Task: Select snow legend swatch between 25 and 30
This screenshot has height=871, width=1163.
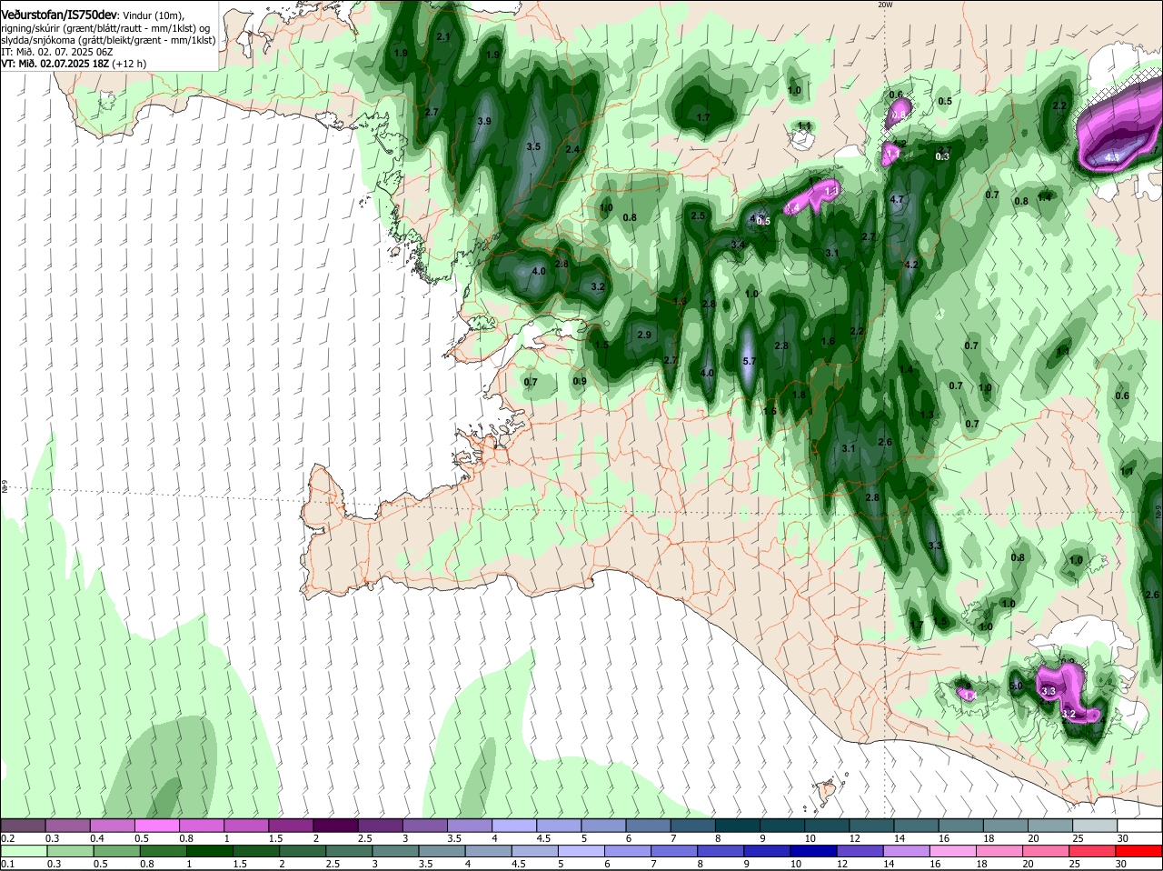Action: [x=1095, y=825]
